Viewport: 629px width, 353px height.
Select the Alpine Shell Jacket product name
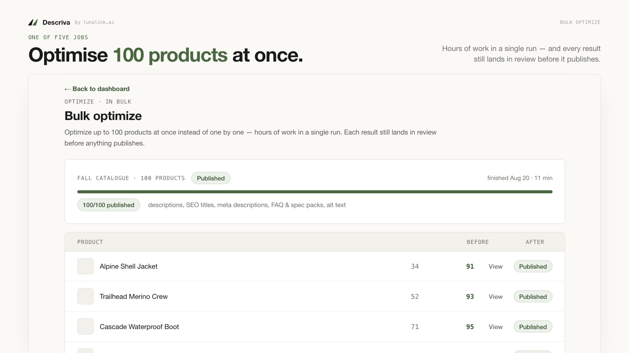click(129, 266)
